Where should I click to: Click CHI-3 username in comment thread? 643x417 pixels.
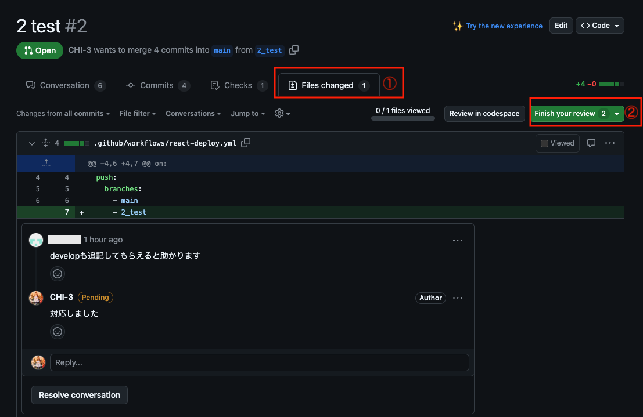[62, 297]
